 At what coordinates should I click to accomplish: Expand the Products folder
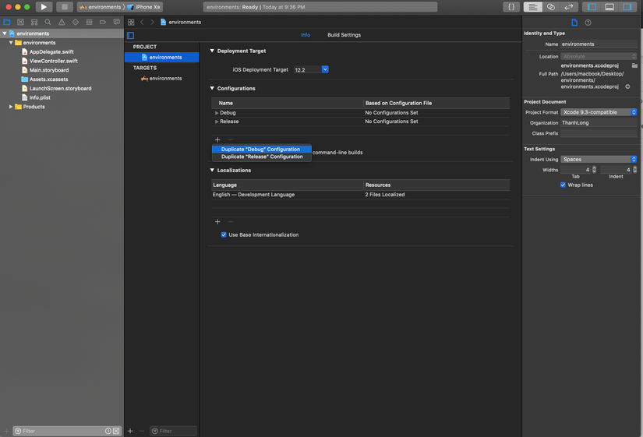point(11,107)
